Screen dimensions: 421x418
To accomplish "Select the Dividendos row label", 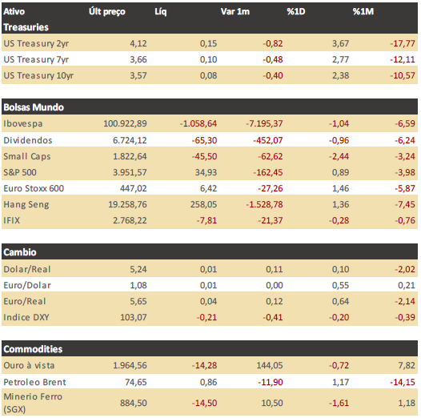I will [x=28, y=140].
